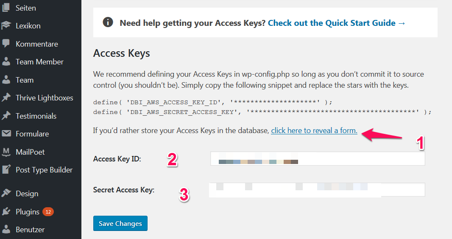Click the Plugins plug icon
The image size is (452, 239).
pyautogui.click(x=6, y=211)
